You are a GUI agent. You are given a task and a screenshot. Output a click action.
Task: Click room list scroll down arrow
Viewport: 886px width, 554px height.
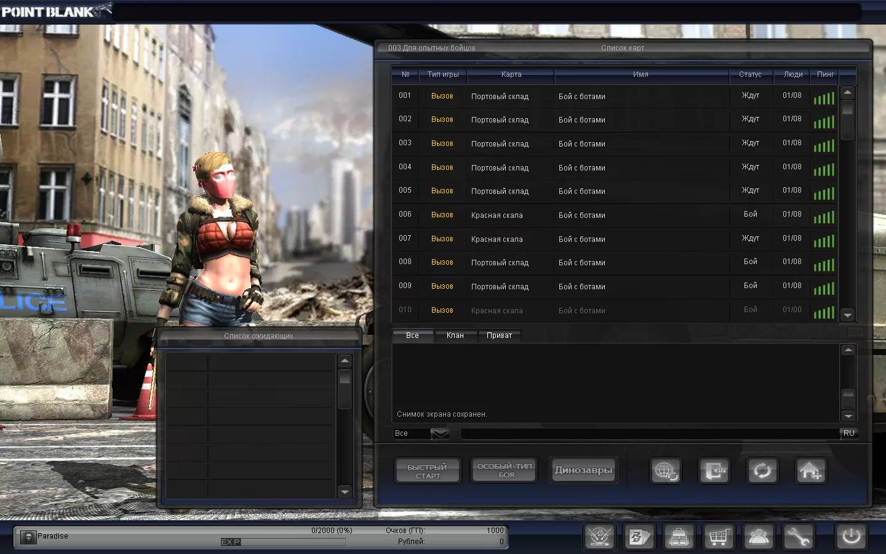[x=847, y=315]
